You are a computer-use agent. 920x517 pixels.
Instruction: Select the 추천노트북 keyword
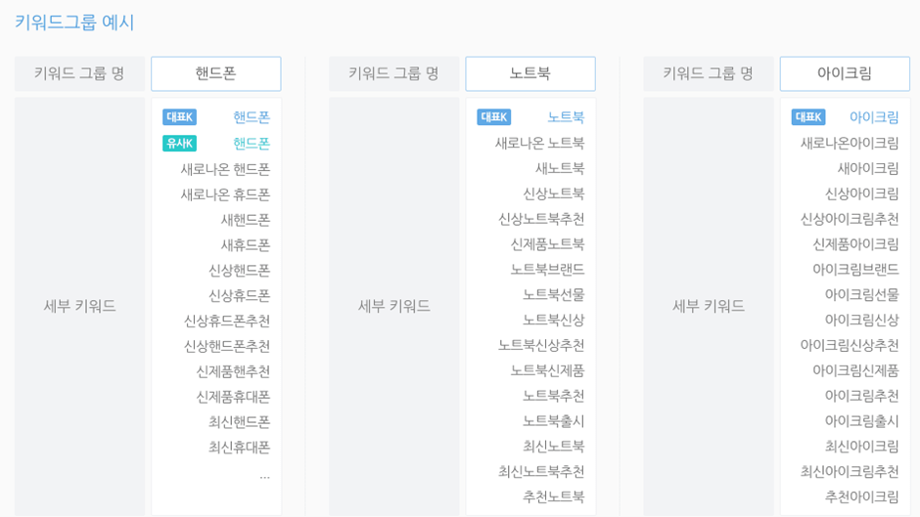(554, 497)
